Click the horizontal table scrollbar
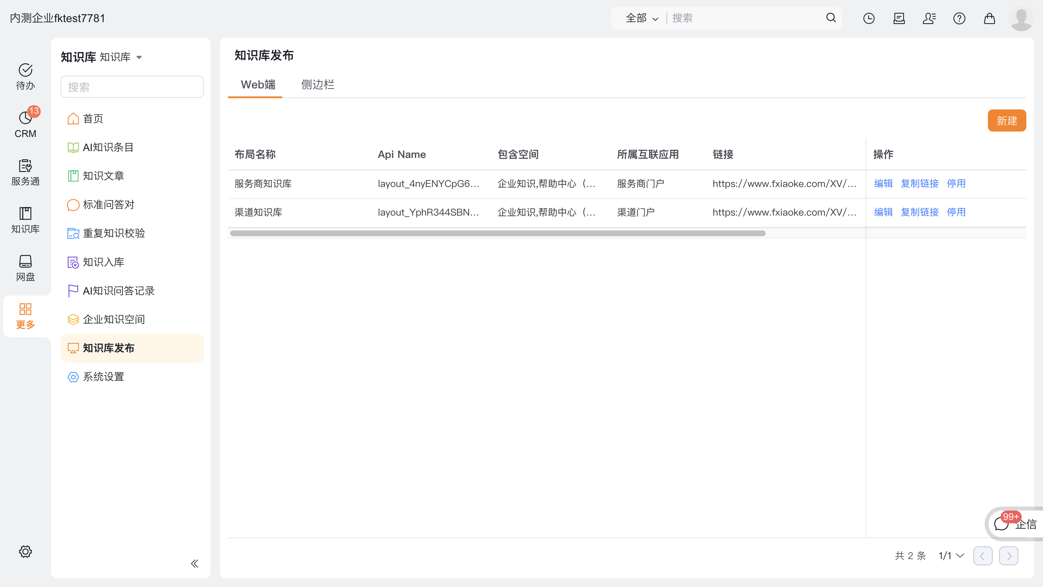Image resolution: width=1043 pixels, height=587 pixels. (497, 233)
